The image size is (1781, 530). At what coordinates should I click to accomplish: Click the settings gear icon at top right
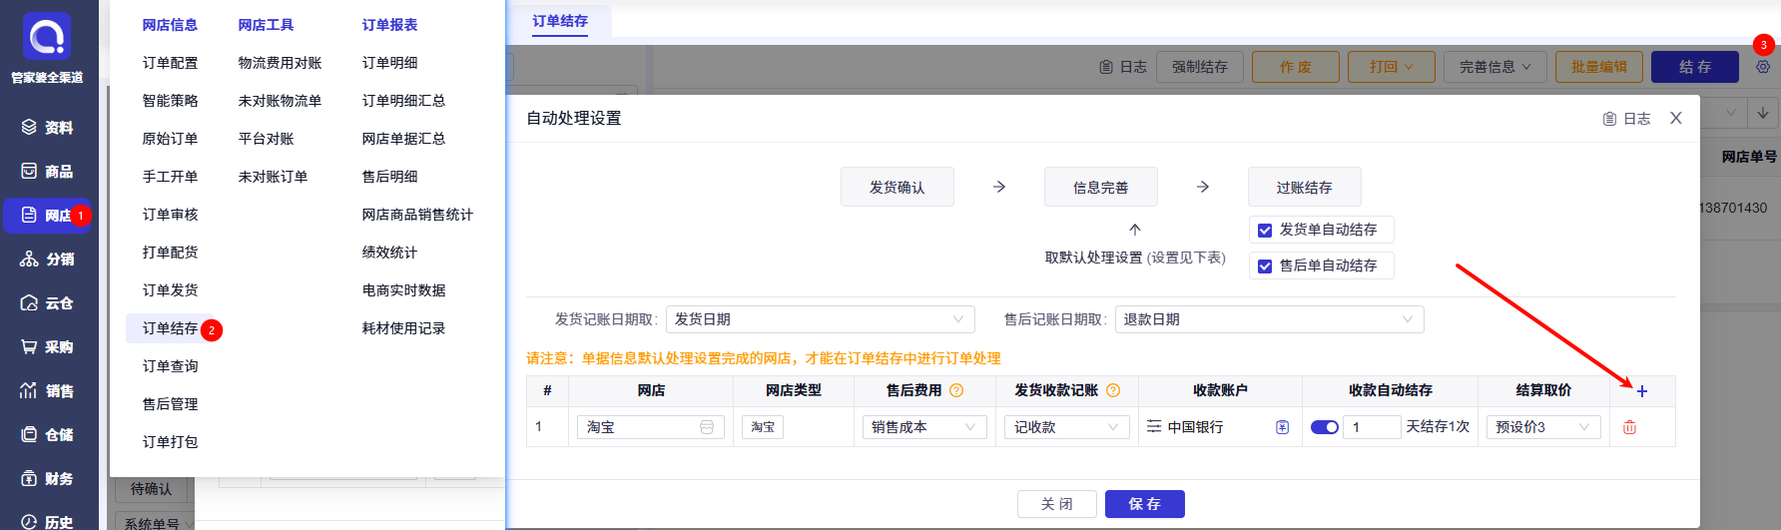coord(1763,67)
